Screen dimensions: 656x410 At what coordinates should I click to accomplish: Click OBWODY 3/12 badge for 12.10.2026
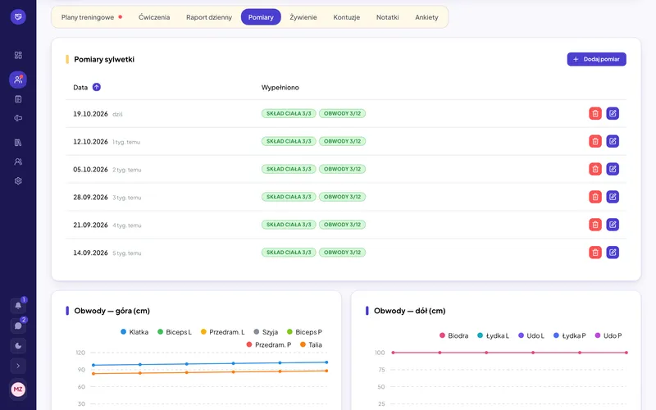(342, 141)
